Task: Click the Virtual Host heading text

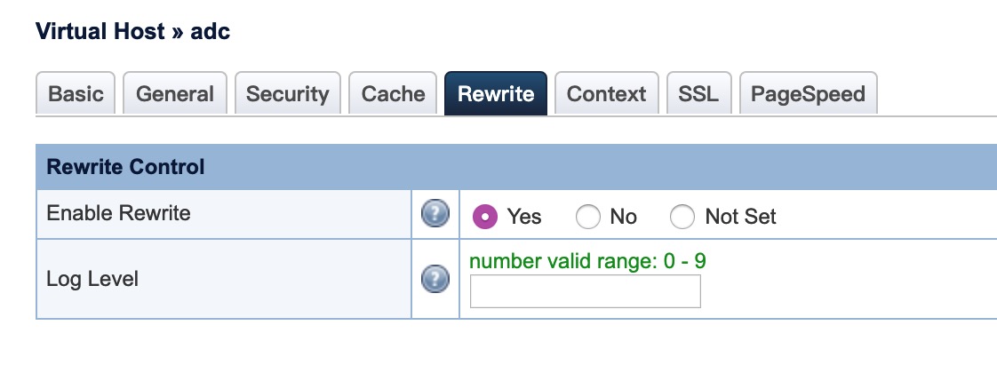Action: click(100, 32)
